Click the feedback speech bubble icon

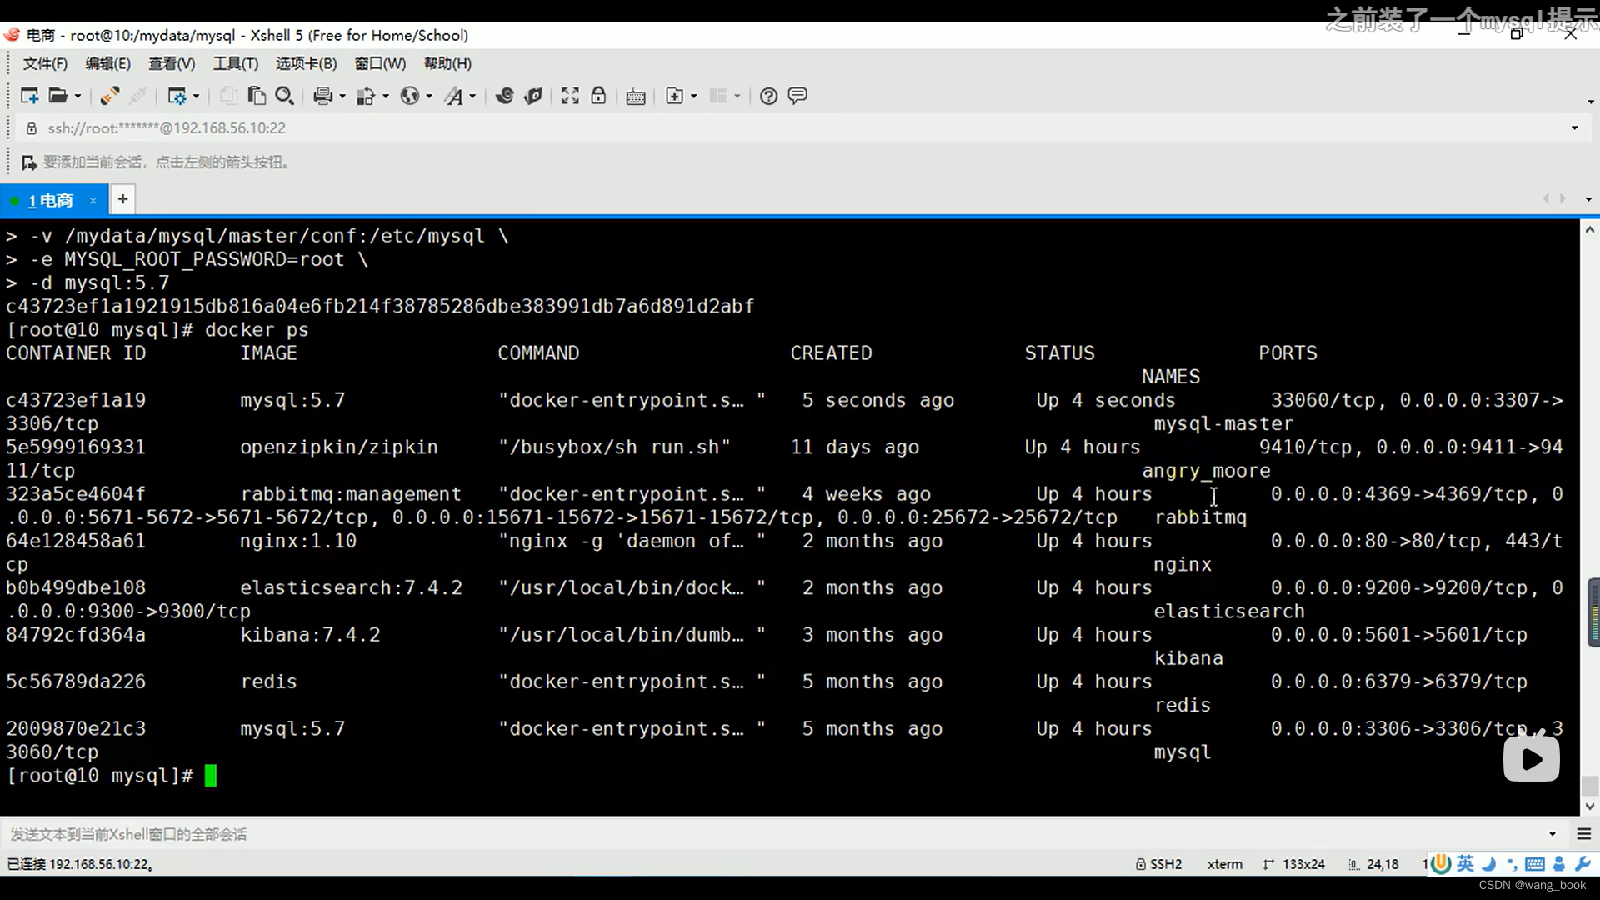pyautogui.click(x=797, y=96)
